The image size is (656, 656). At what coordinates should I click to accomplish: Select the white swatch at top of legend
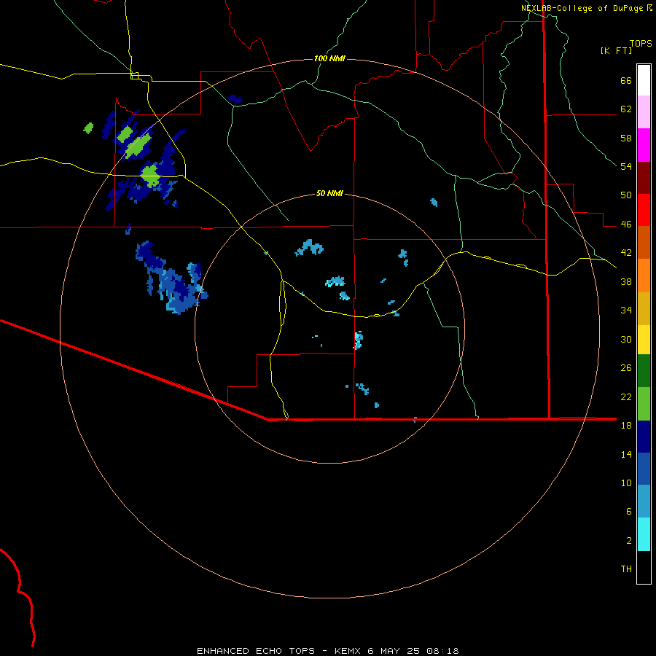click(x=644, y=80)
